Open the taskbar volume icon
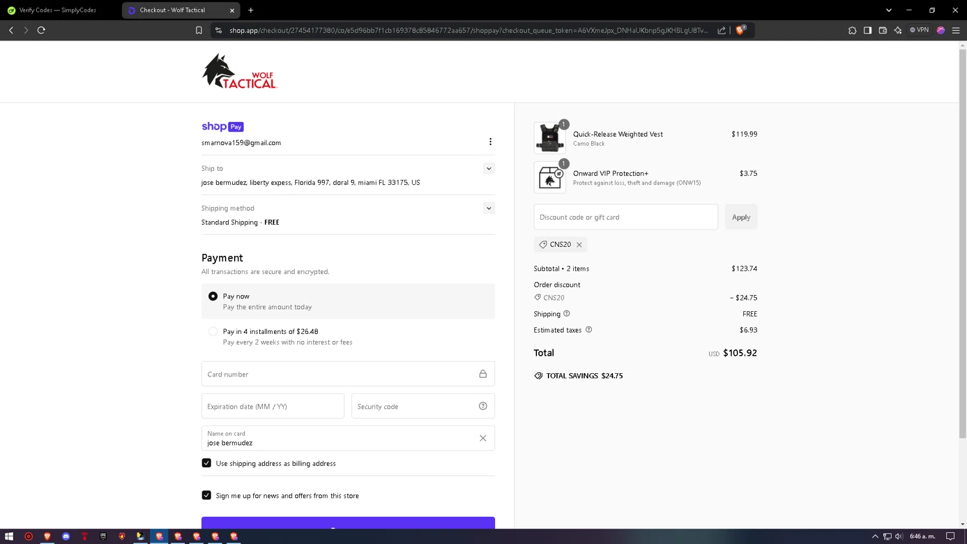Image resolution: width=967 pixels, height=544 pixels. (x=899, y=536)
